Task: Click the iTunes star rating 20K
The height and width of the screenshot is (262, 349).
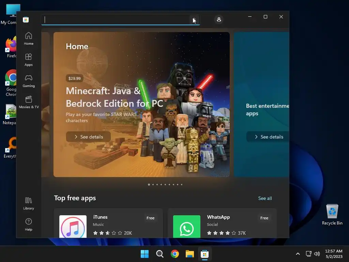Action: coord(112,233)
